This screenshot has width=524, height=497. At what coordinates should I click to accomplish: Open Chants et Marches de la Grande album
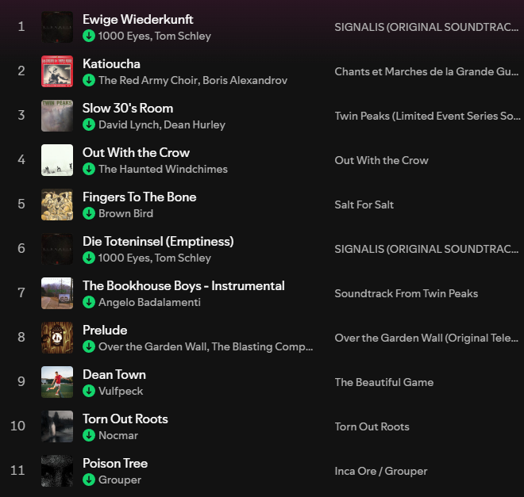(426, 71)
